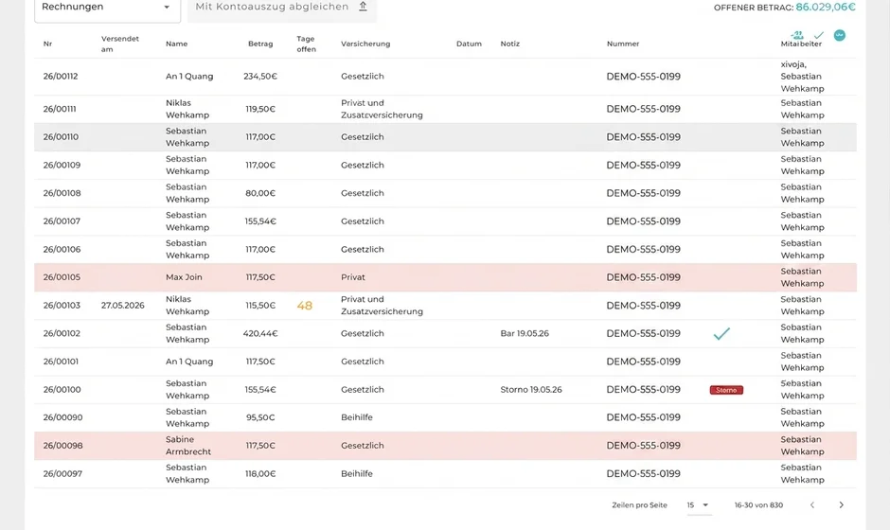Click the name Sabine Armbrecht

point(187,446)
